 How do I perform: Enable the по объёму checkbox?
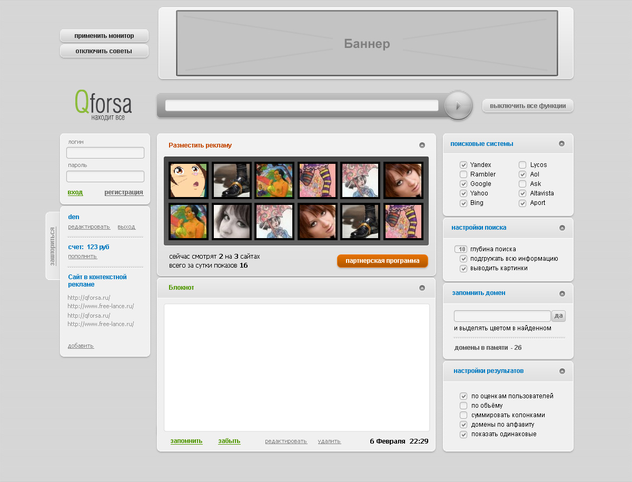pyautogui.click(x=463, y=406)
